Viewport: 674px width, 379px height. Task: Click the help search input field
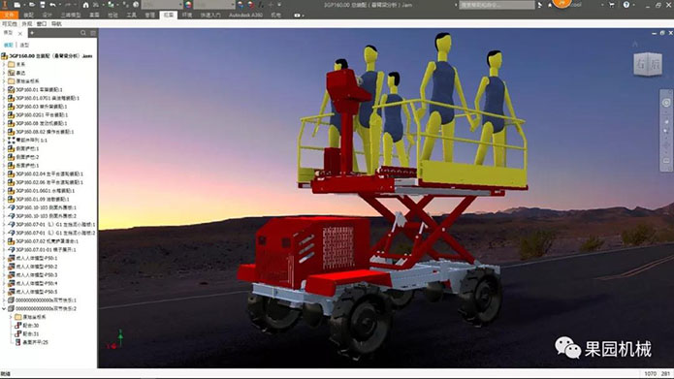(x=497, y=5)
